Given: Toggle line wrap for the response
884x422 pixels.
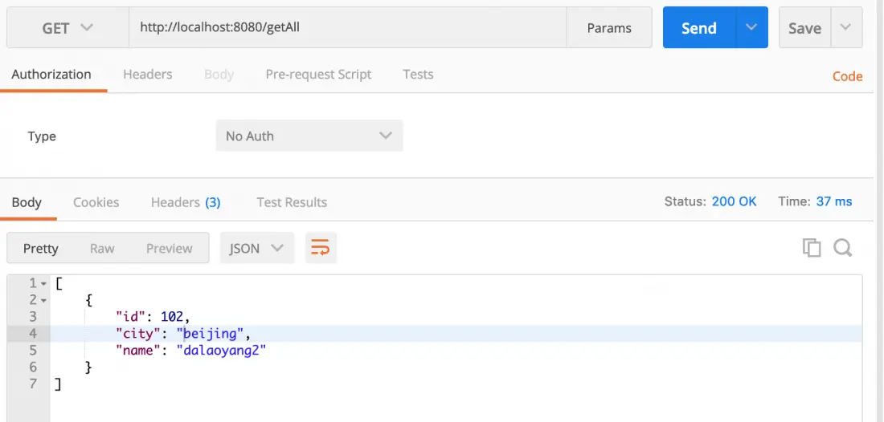Looking at the screenshot, I should coord(321,248).
